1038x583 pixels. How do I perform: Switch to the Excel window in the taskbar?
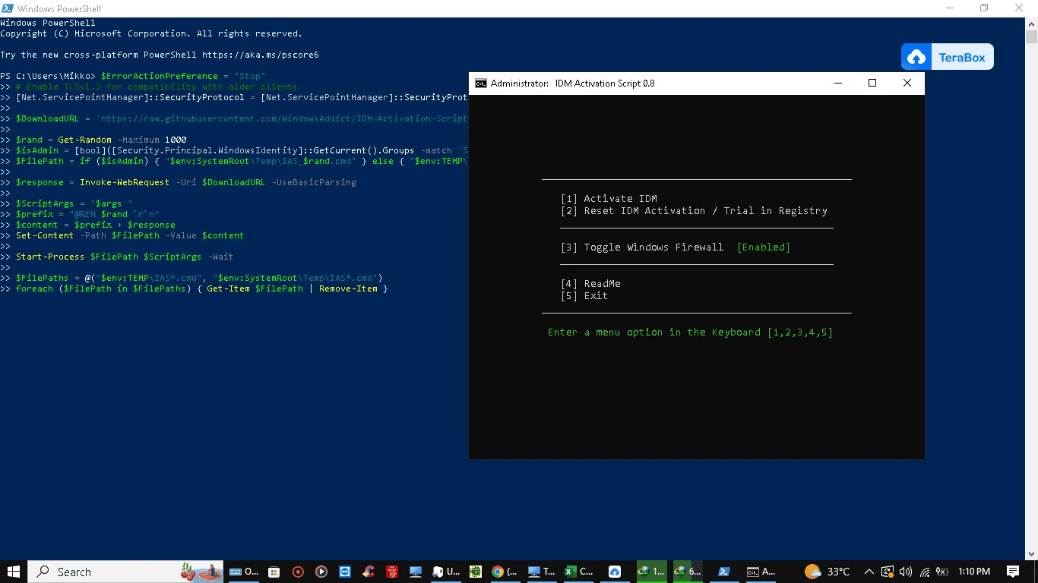tap(579, 572)
